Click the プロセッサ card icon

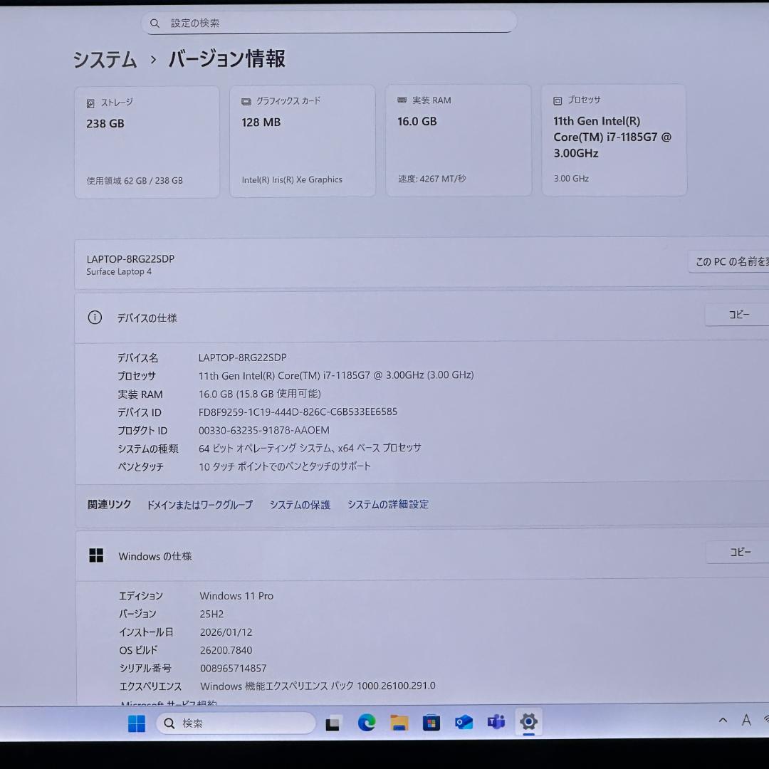point(556,100)
